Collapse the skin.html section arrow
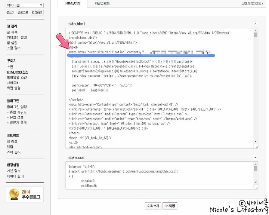The image size is (269, 215). click(256, 24)
